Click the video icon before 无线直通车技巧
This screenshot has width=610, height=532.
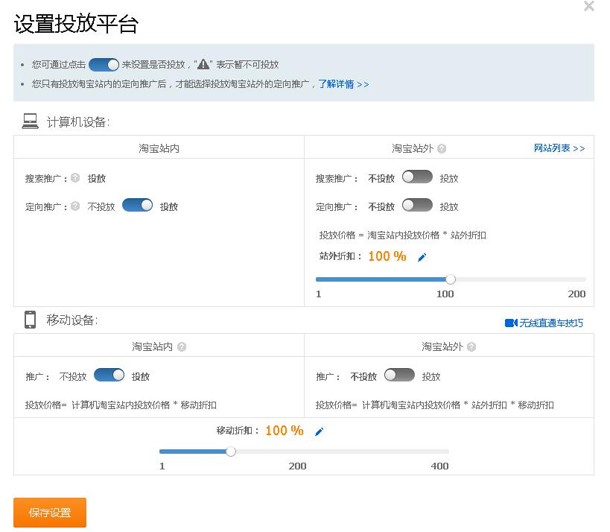click(x=509, y=322)
